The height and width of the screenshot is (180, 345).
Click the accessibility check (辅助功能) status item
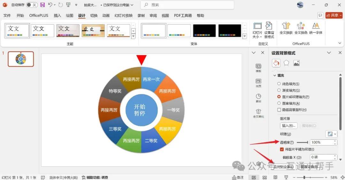coord(95,177)
